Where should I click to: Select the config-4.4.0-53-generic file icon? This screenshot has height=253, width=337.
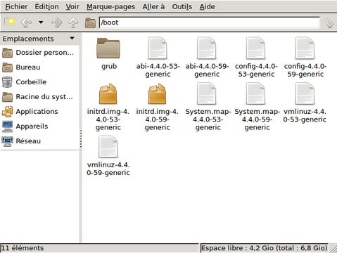coord(255,48)
